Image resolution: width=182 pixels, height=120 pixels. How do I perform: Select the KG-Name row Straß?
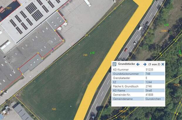pos(138,90)
